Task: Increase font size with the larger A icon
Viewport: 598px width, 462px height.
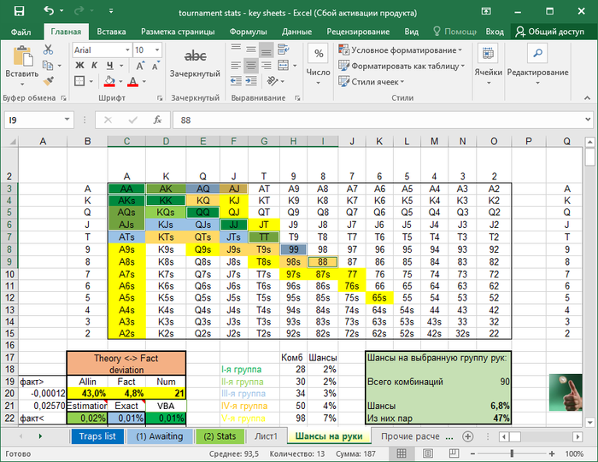Action: 140,66
